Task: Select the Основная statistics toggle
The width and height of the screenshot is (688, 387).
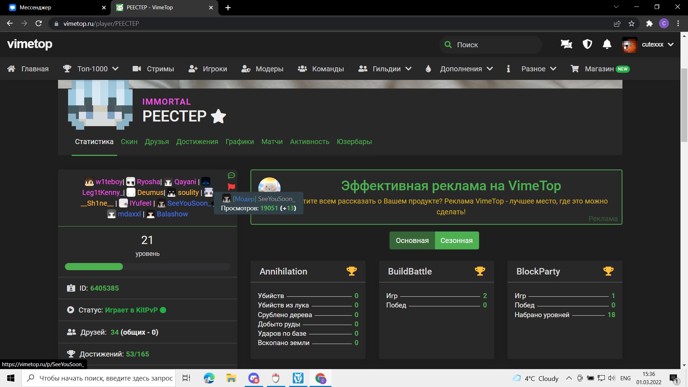Action: tap(412, 240)
